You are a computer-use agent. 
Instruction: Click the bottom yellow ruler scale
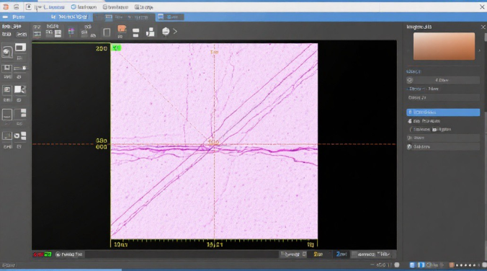[214, 244]
